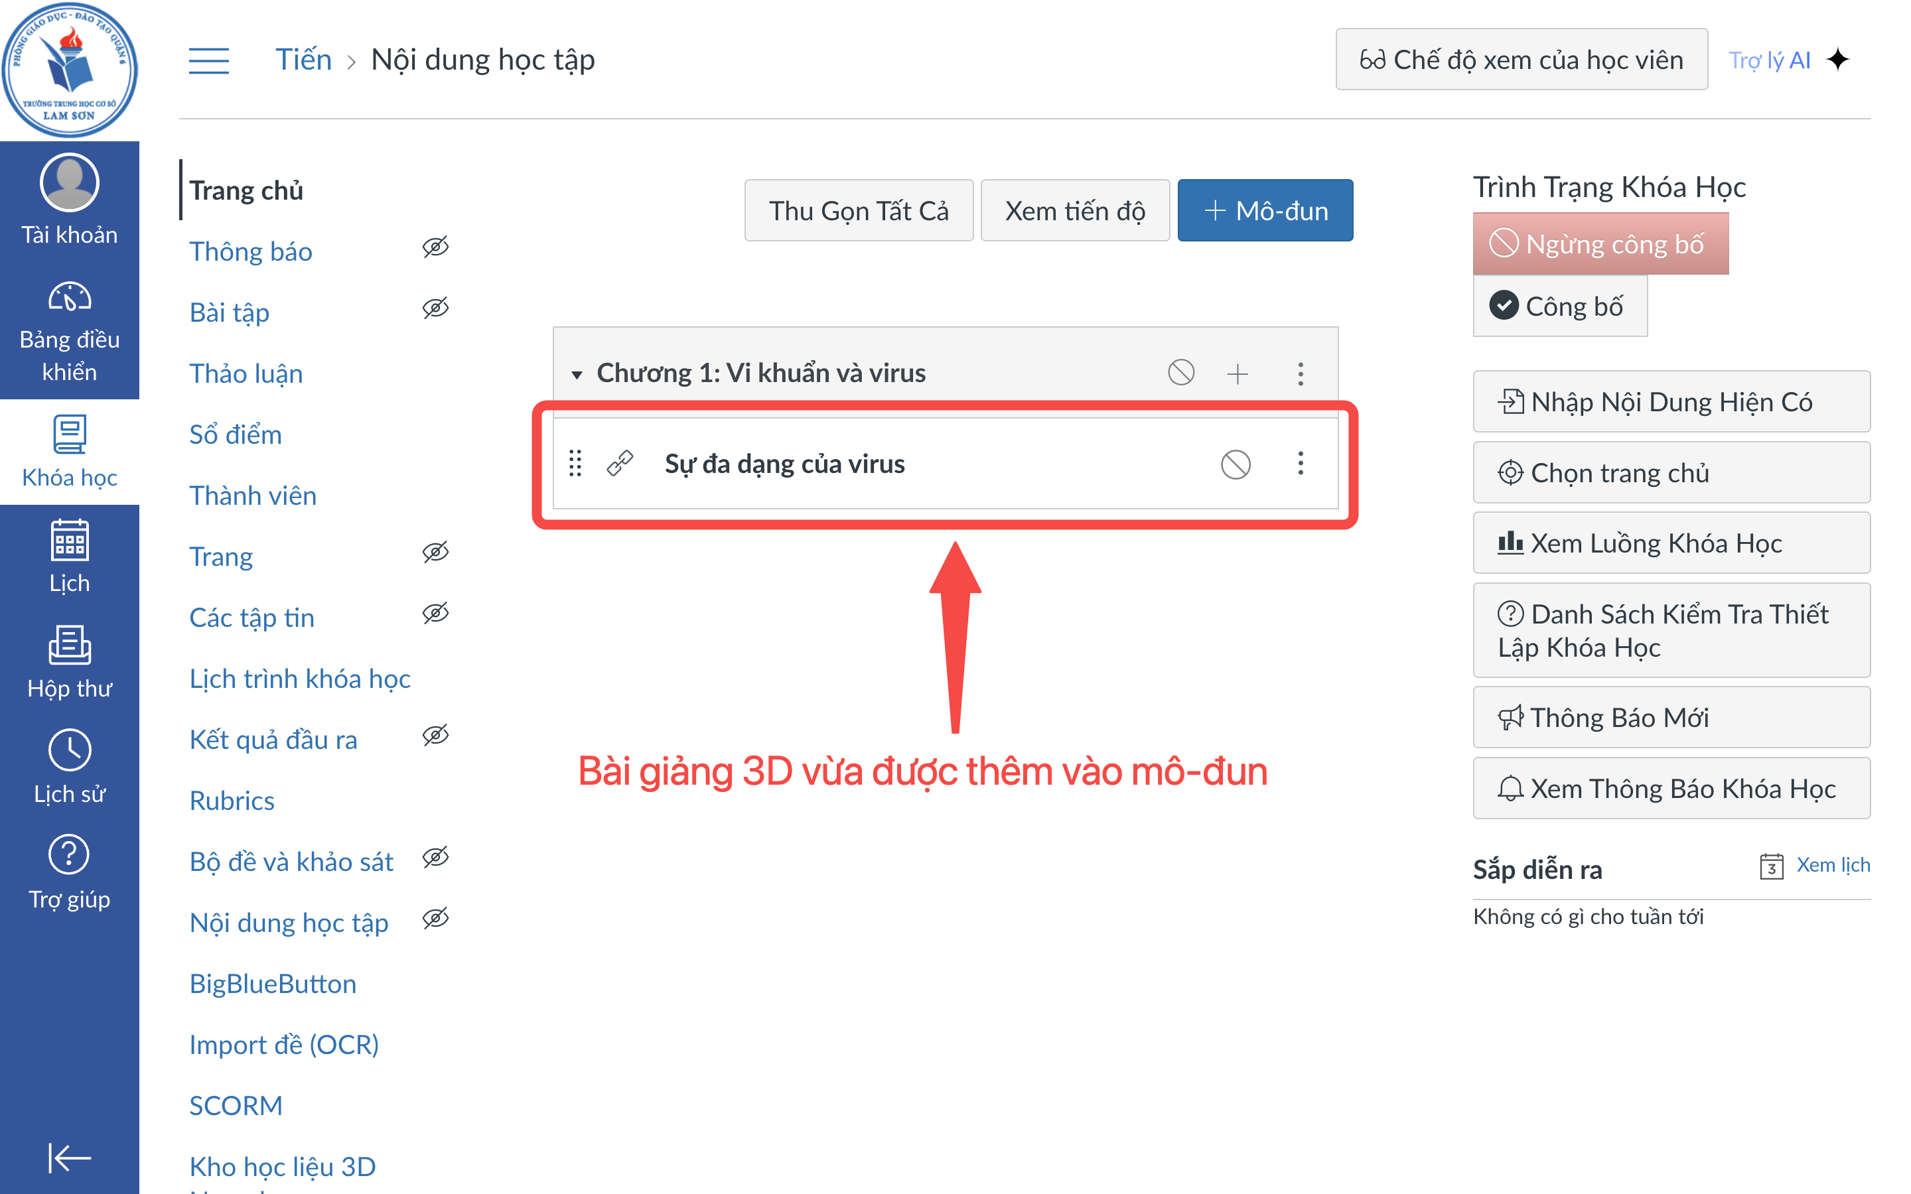The width and height of the screenshot is (1911, 1194).
Task: Open Thành viên in course menu
Action: pyautogui.click(x=253, y=495)
